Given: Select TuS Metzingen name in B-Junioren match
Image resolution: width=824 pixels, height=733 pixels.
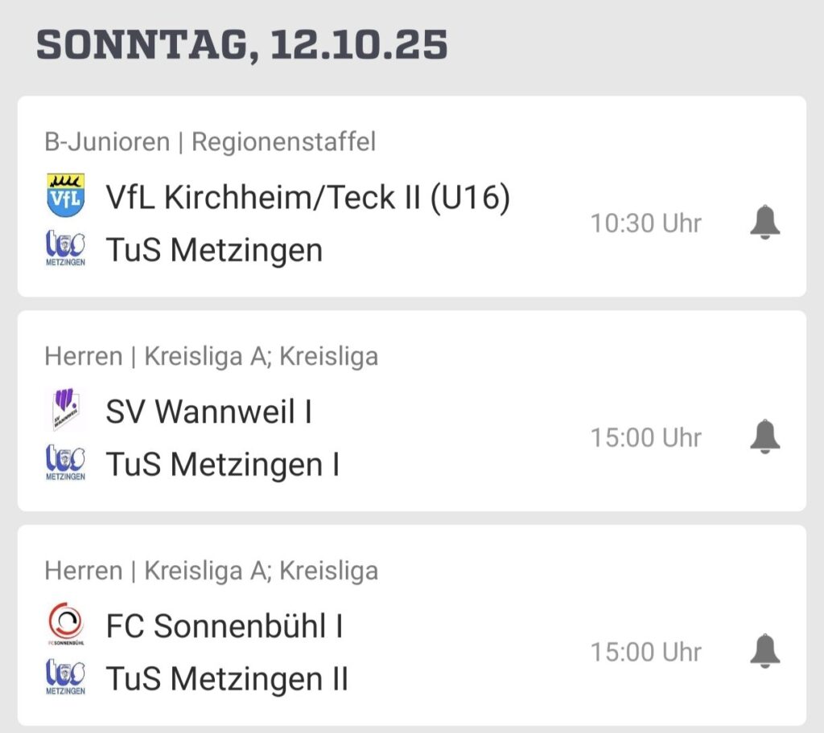Looking at the screenshot, I should point(214,250).
